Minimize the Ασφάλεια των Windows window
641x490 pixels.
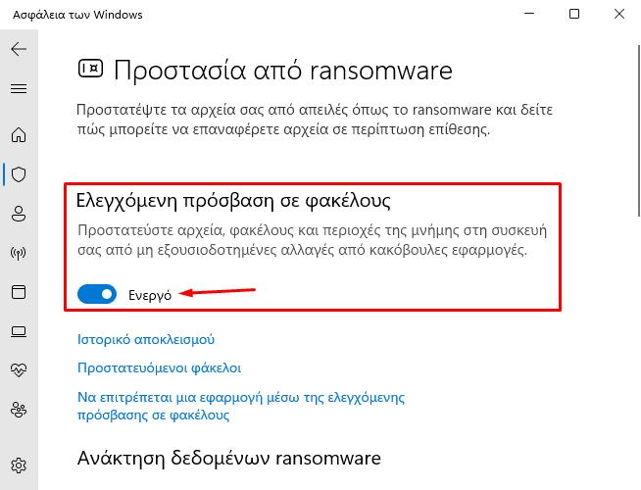click(529, 15)
